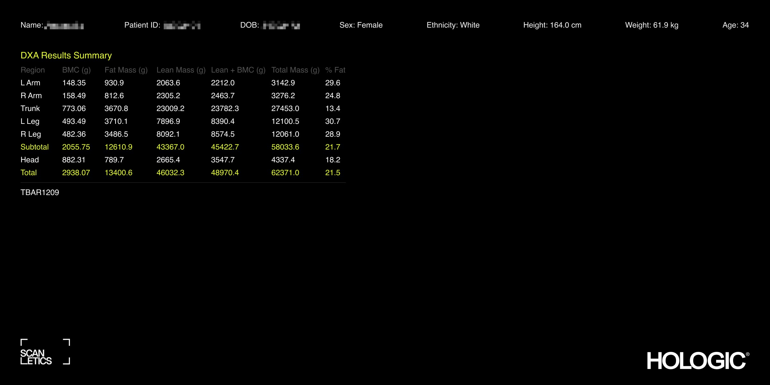Click the Sex: Female field

tap(361, 25)
